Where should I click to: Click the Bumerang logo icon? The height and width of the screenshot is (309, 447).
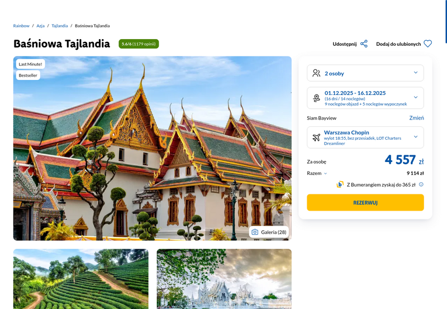[340, 184]
